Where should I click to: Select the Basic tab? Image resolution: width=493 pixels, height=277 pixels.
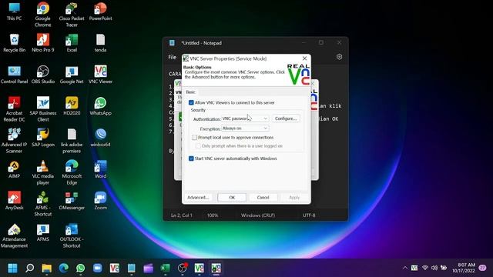(190, 92)
